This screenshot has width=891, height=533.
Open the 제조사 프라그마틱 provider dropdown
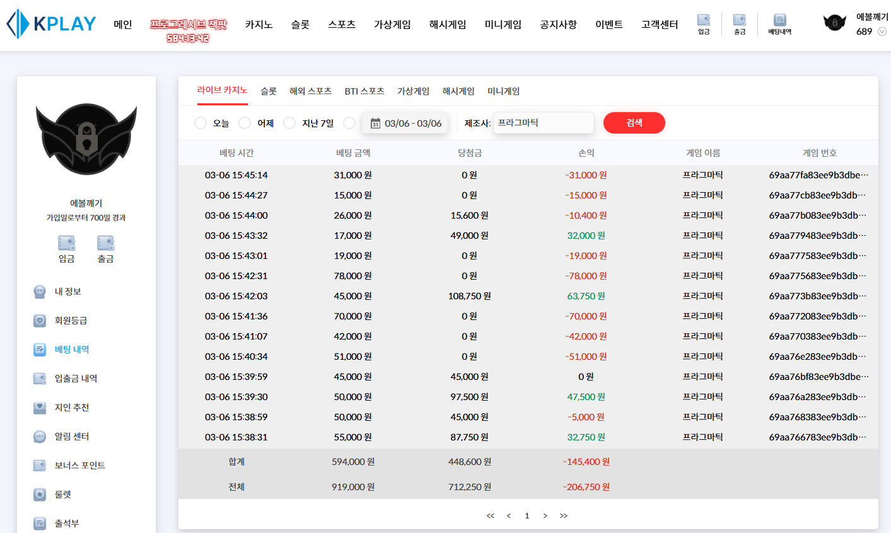(x=543, y=123)
